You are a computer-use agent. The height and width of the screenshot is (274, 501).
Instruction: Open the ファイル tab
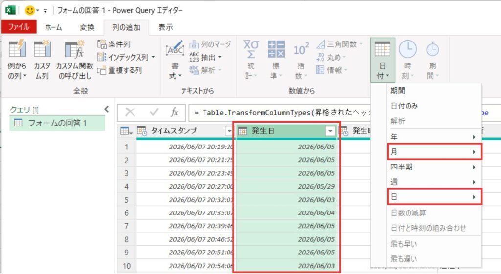(19, 27)
